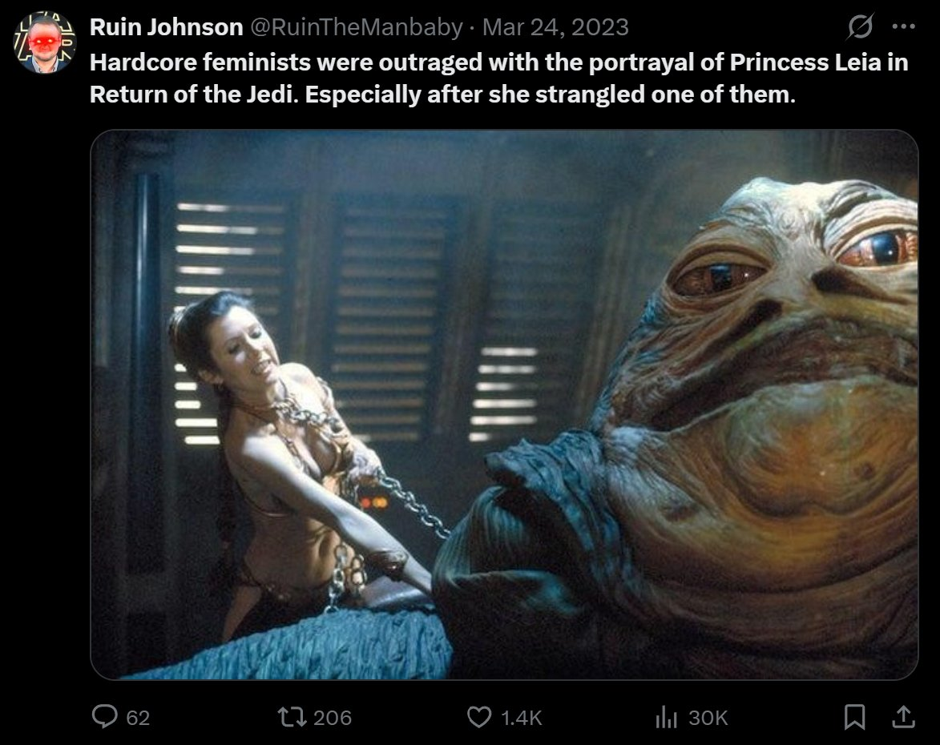Visit the @RuinTheManbaby handle

356,27
